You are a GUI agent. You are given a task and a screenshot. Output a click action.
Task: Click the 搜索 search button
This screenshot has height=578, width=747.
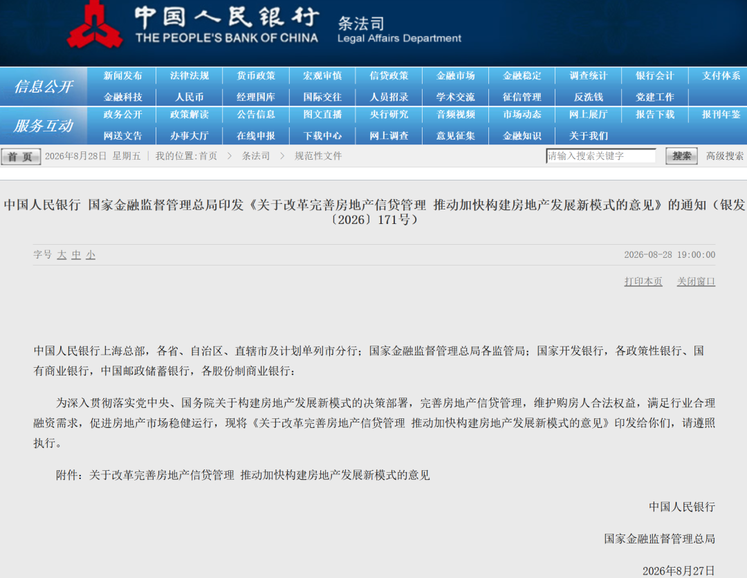tap(681, 156)
